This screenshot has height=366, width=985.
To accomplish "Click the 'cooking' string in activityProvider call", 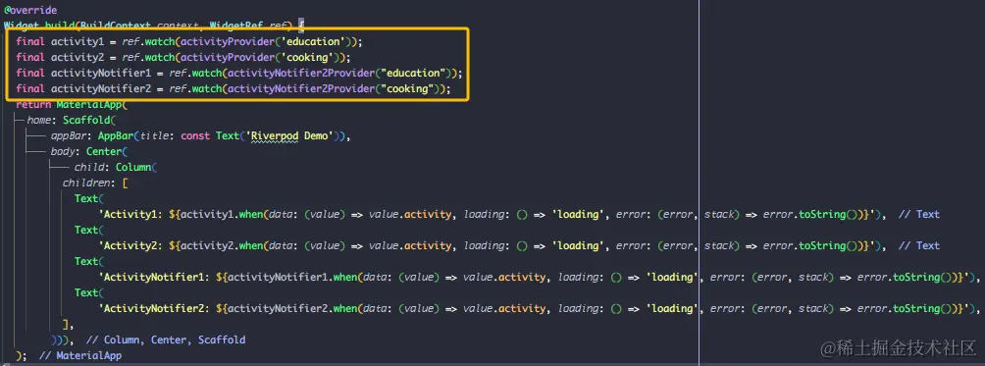I will tap(308, 57).
